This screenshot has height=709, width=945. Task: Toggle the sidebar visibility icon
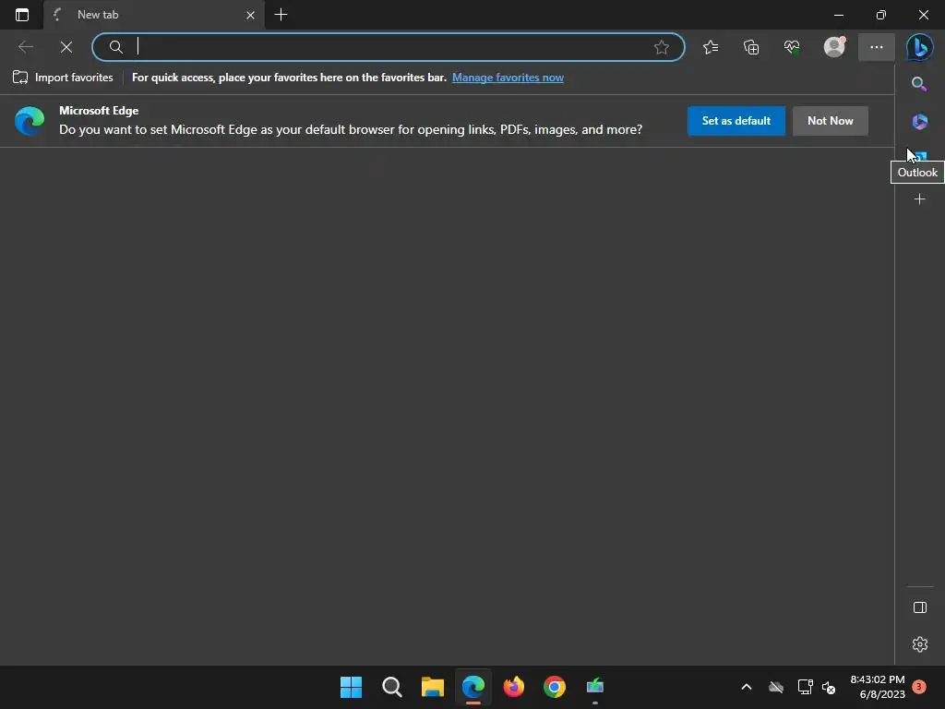click(x=920, y=607)
